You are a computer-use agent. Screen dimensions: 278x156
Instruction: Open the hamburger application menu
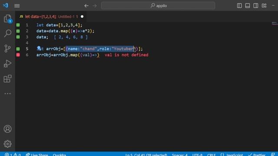17,6
